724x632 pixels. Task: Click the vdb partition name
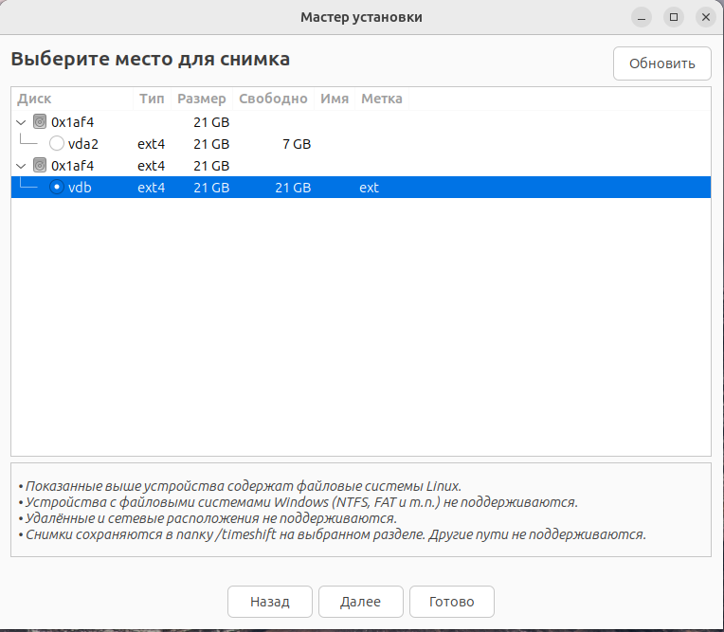pyautogui.click(x=80, y=188)
